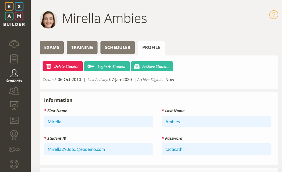
Task: Click the life-ring support icon in sidebar
Action: (x=14, y=164)
